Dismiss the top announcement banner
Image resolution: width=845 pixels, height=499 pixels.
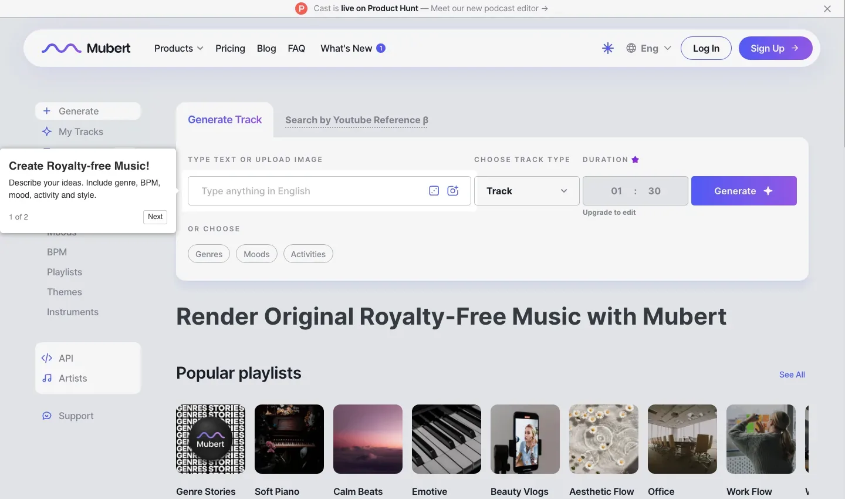(x=827, y=9)
